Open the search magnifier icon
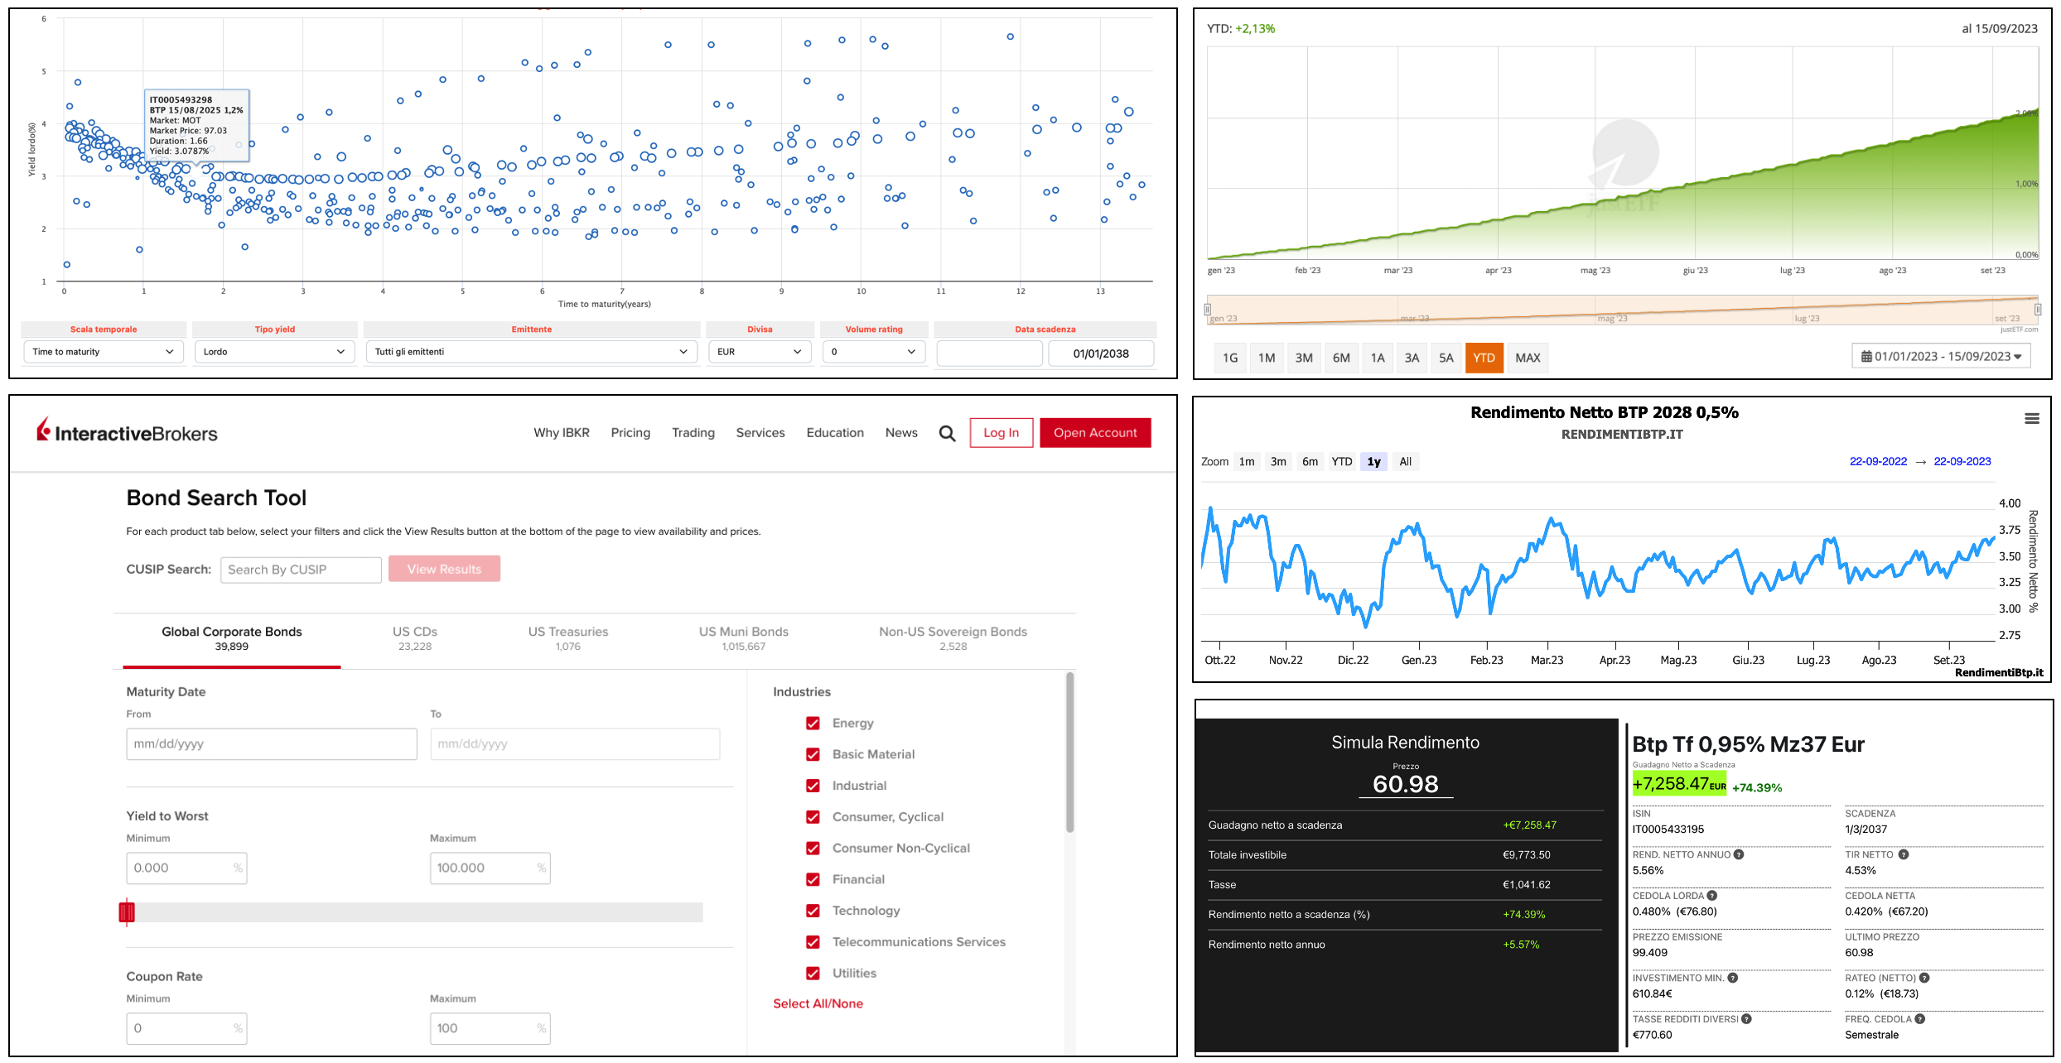Screen dimensions: 2061x1063 947,433
